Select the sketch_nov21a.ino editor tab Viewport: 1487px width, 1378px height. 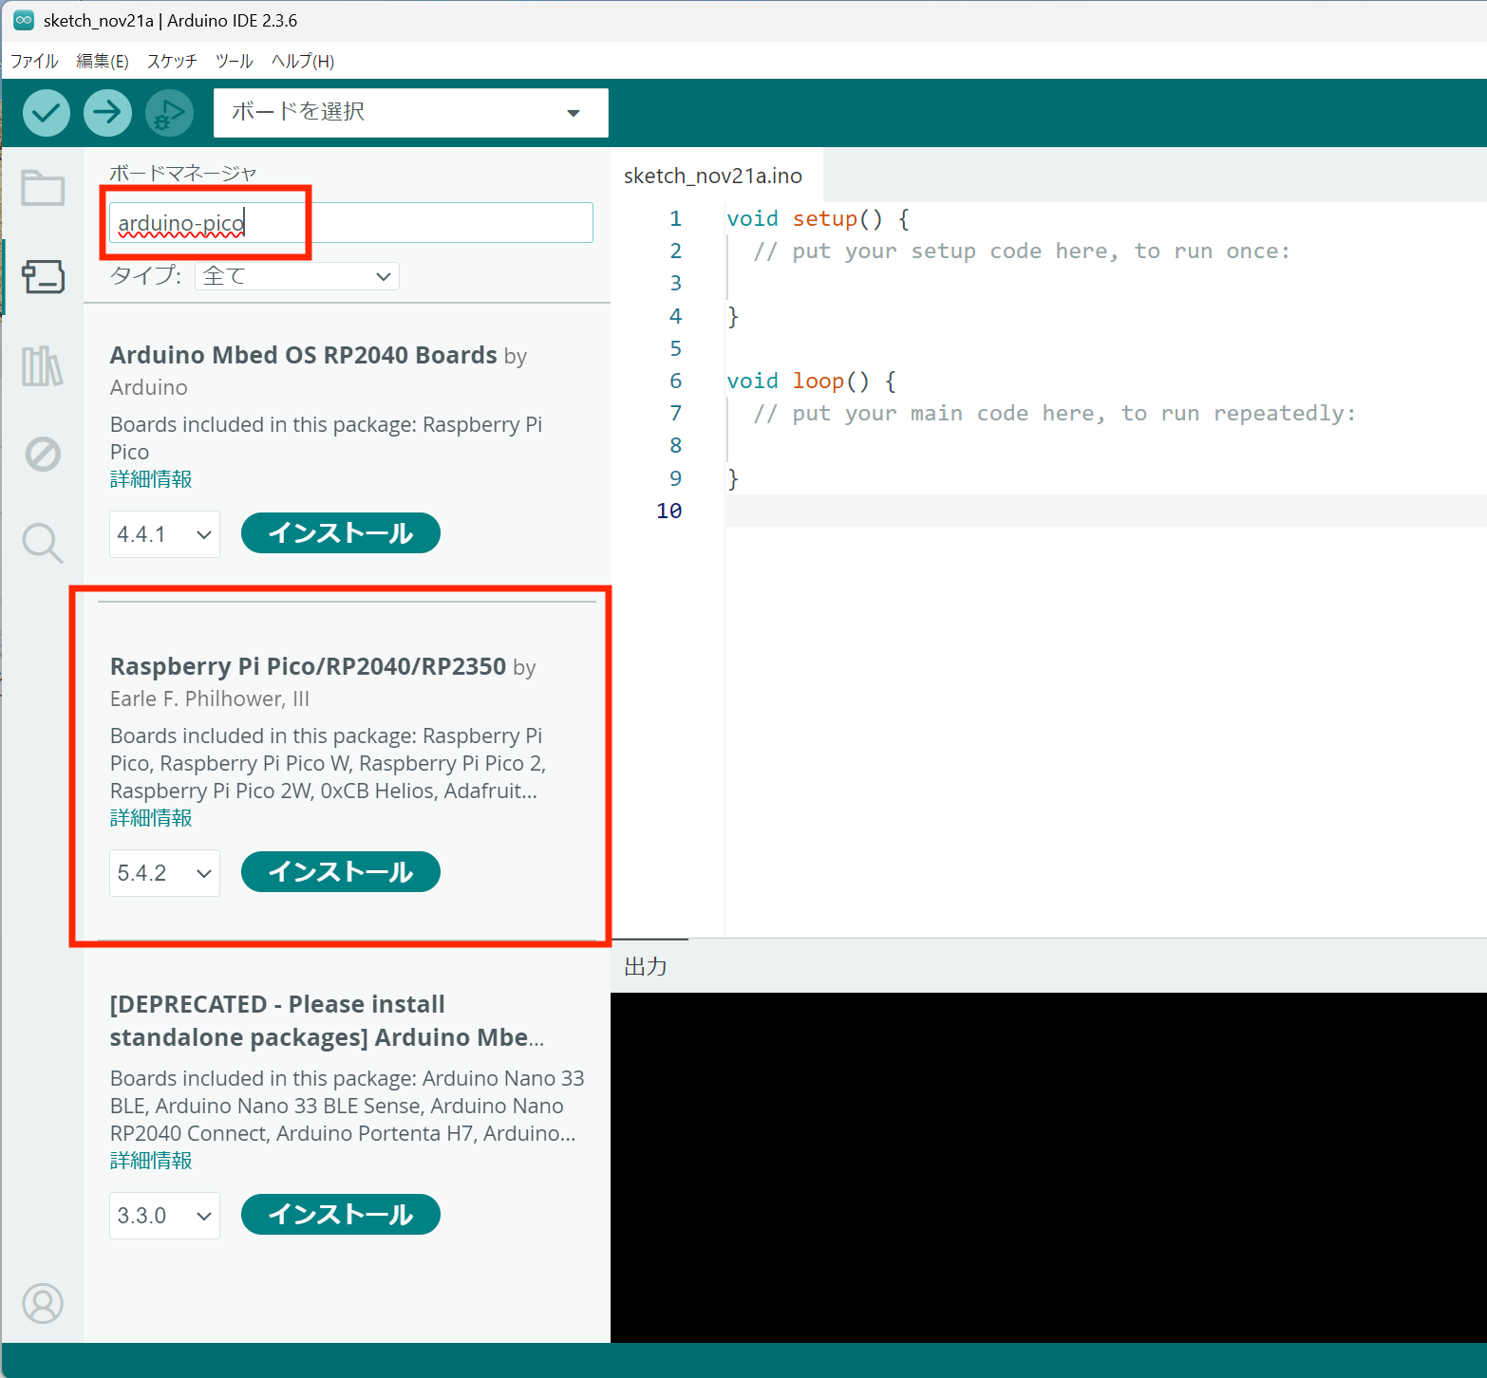point(713,176)
